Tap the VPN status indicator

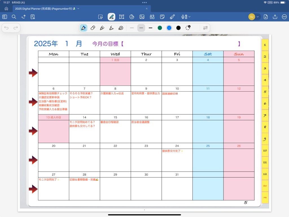click(x=270, y=3)
